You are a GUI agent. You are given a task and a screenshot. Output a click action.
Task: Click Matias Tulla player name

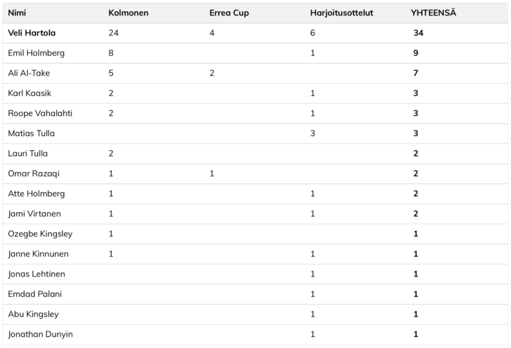(31, 133)
